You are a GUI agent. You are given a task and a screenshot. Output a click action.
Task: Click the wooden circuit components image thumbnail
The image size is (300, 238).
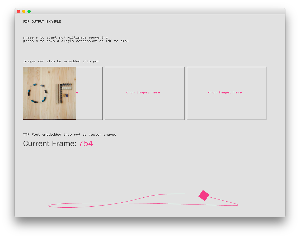tap(49, 93)
